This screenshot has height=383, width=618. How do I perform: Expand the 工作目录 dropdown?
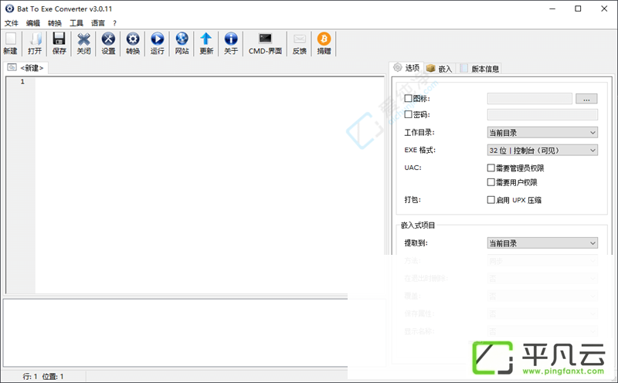542,132
